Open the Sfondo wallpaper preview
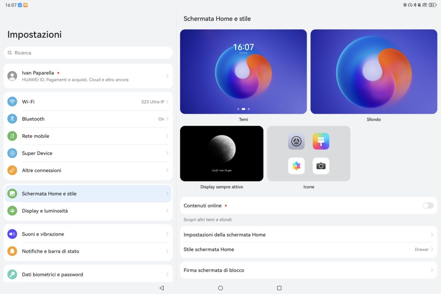Viewport: 441px width, 294px height. (373, 72)
